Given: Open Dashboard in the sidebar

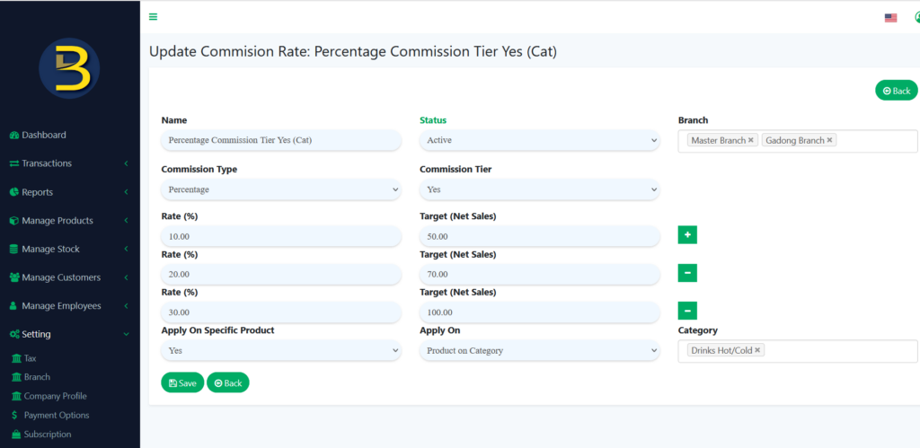Looking at the screenshot, I should coord(43,135).
